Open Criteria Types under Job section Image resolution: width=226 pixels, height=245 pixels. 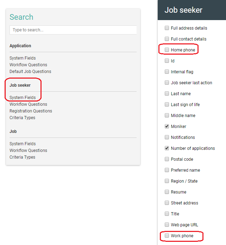click(22, 157)
